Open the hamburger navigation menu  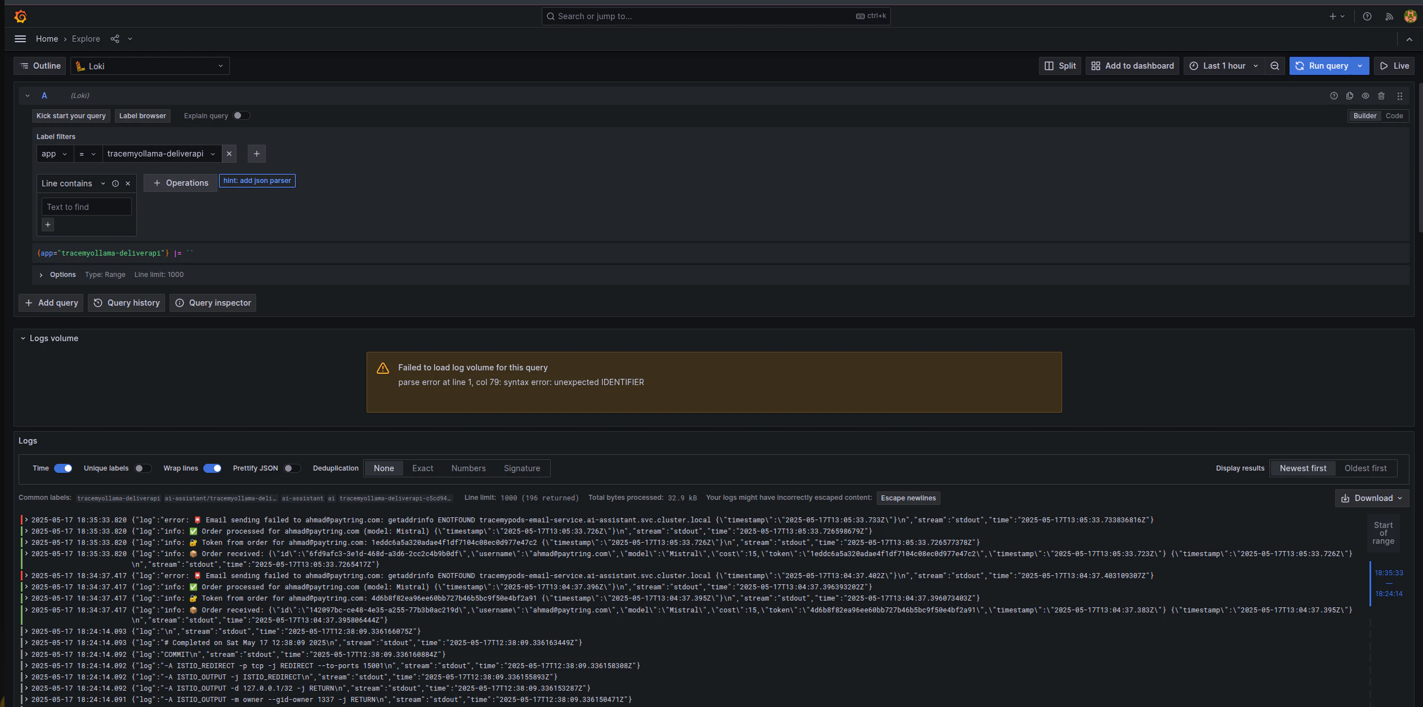pyautogui.click(x=20, y=39)
